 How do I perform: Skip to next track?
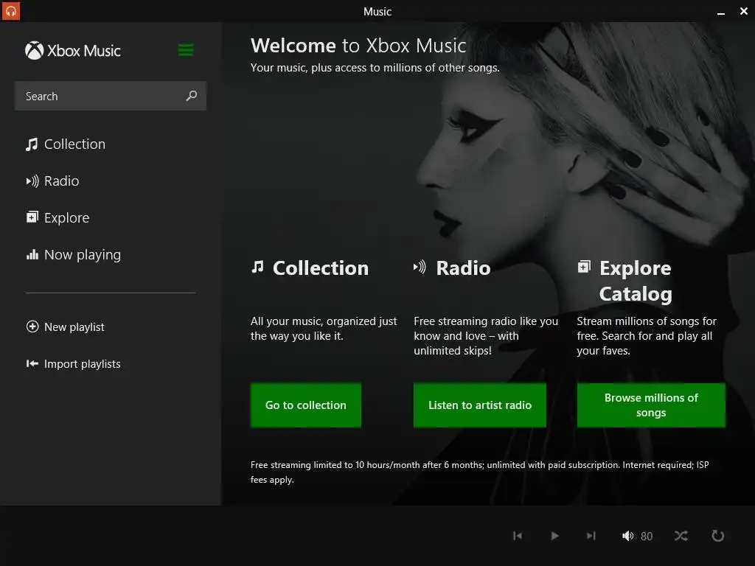pyautogui.click(x=591, y=536)
